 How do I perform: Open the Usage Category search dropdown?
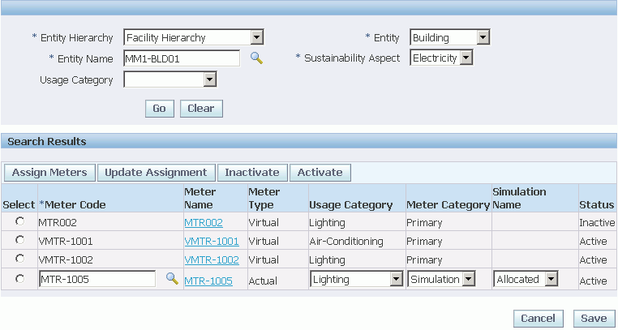170,80
